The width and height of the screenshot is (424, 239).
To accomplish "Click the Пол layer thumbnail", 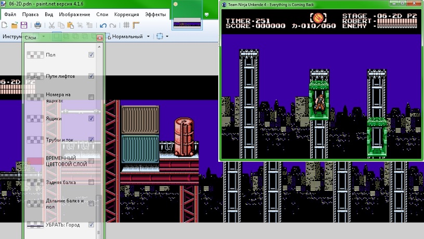I will (x=35, y=55).
